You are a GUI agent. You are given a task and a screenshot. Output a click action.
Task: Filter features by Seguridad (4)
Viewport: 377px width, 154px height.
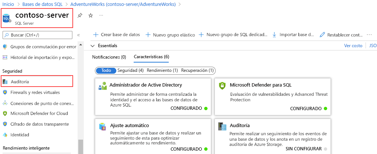(131, 70)
